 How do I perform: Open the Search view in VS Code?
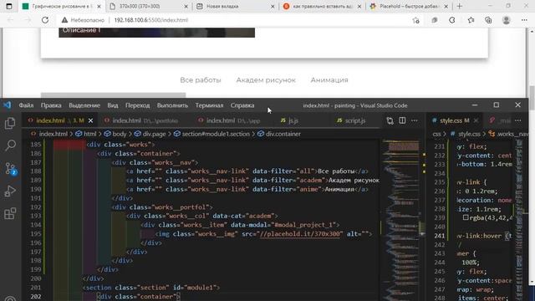tap(10, 145)
